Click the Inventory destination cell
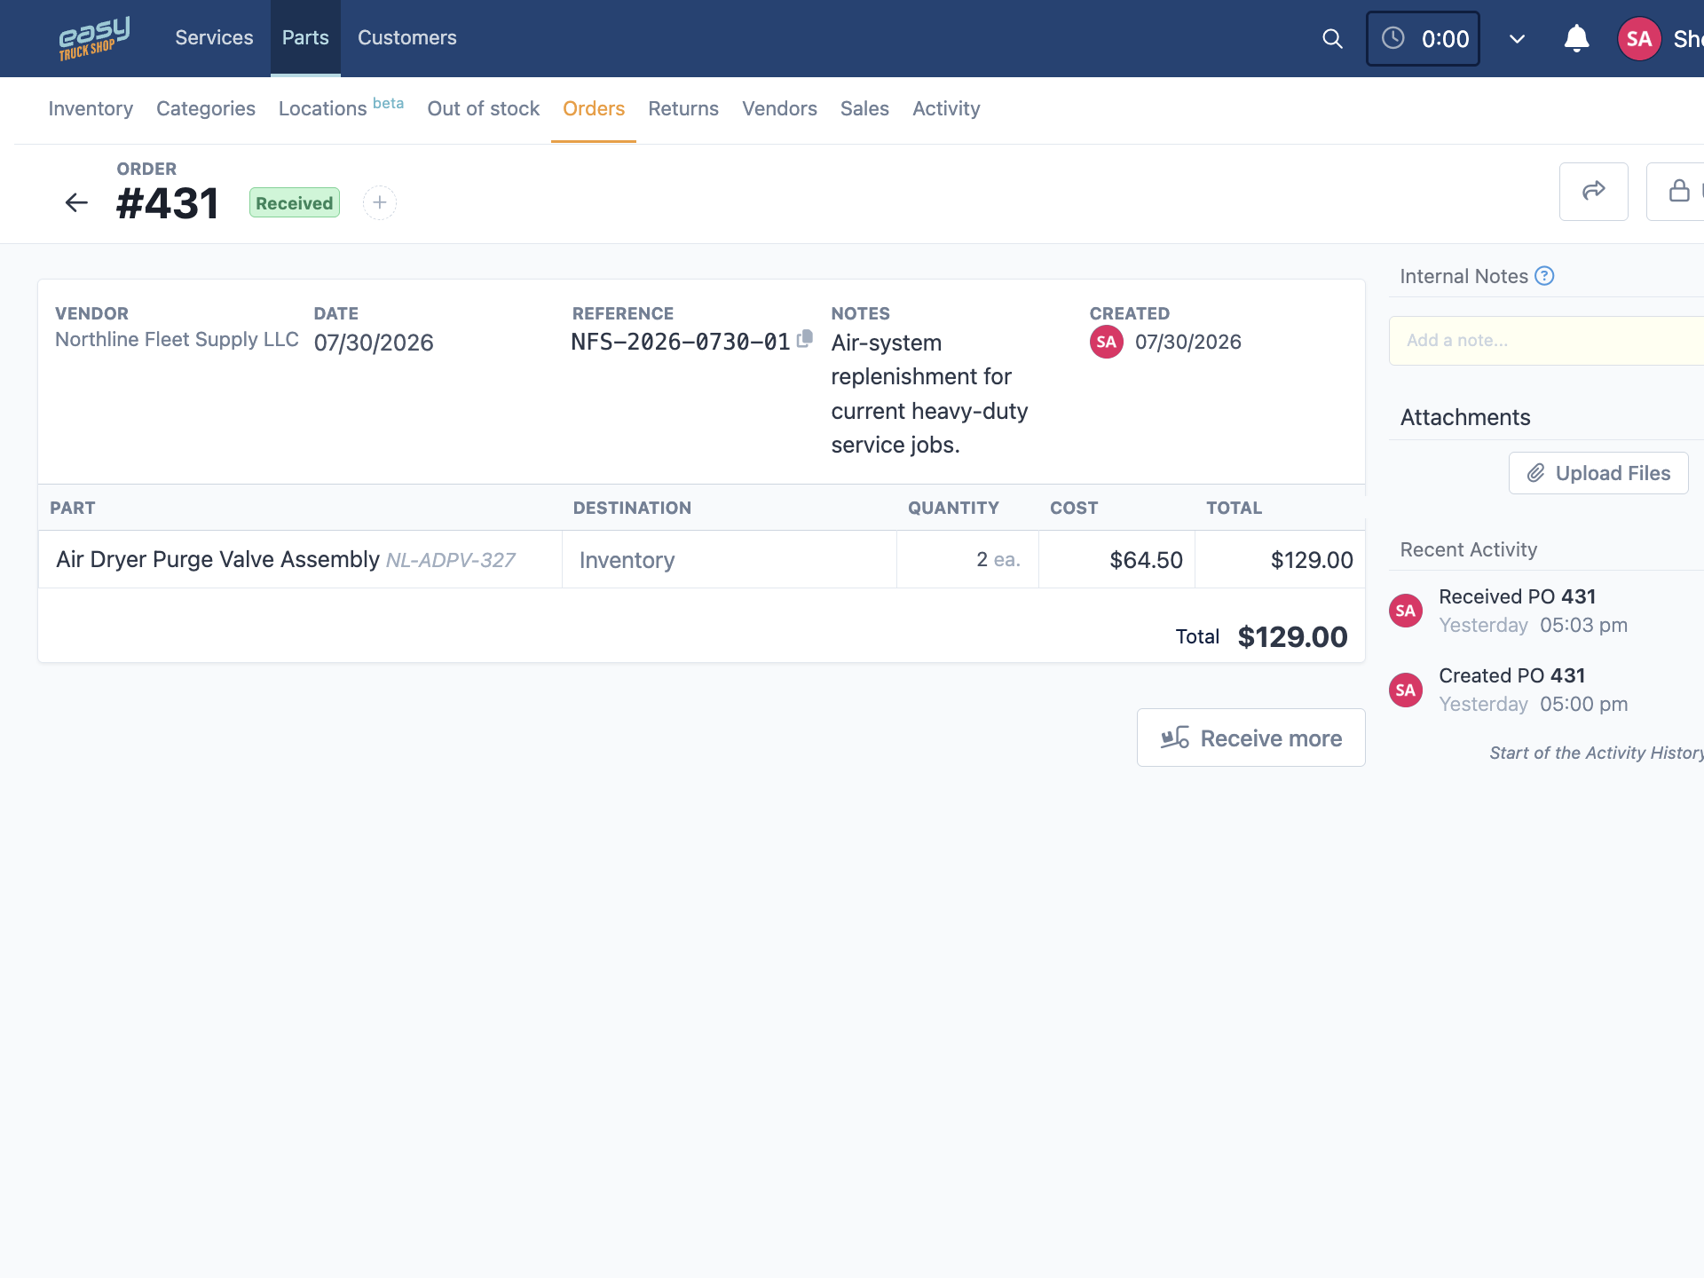This screenshot has width=1704, height=1278. click(x=730, y=559)
